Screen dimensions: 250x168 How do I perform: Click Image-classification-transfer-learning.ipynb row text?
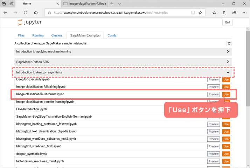[x=45, y=102]
